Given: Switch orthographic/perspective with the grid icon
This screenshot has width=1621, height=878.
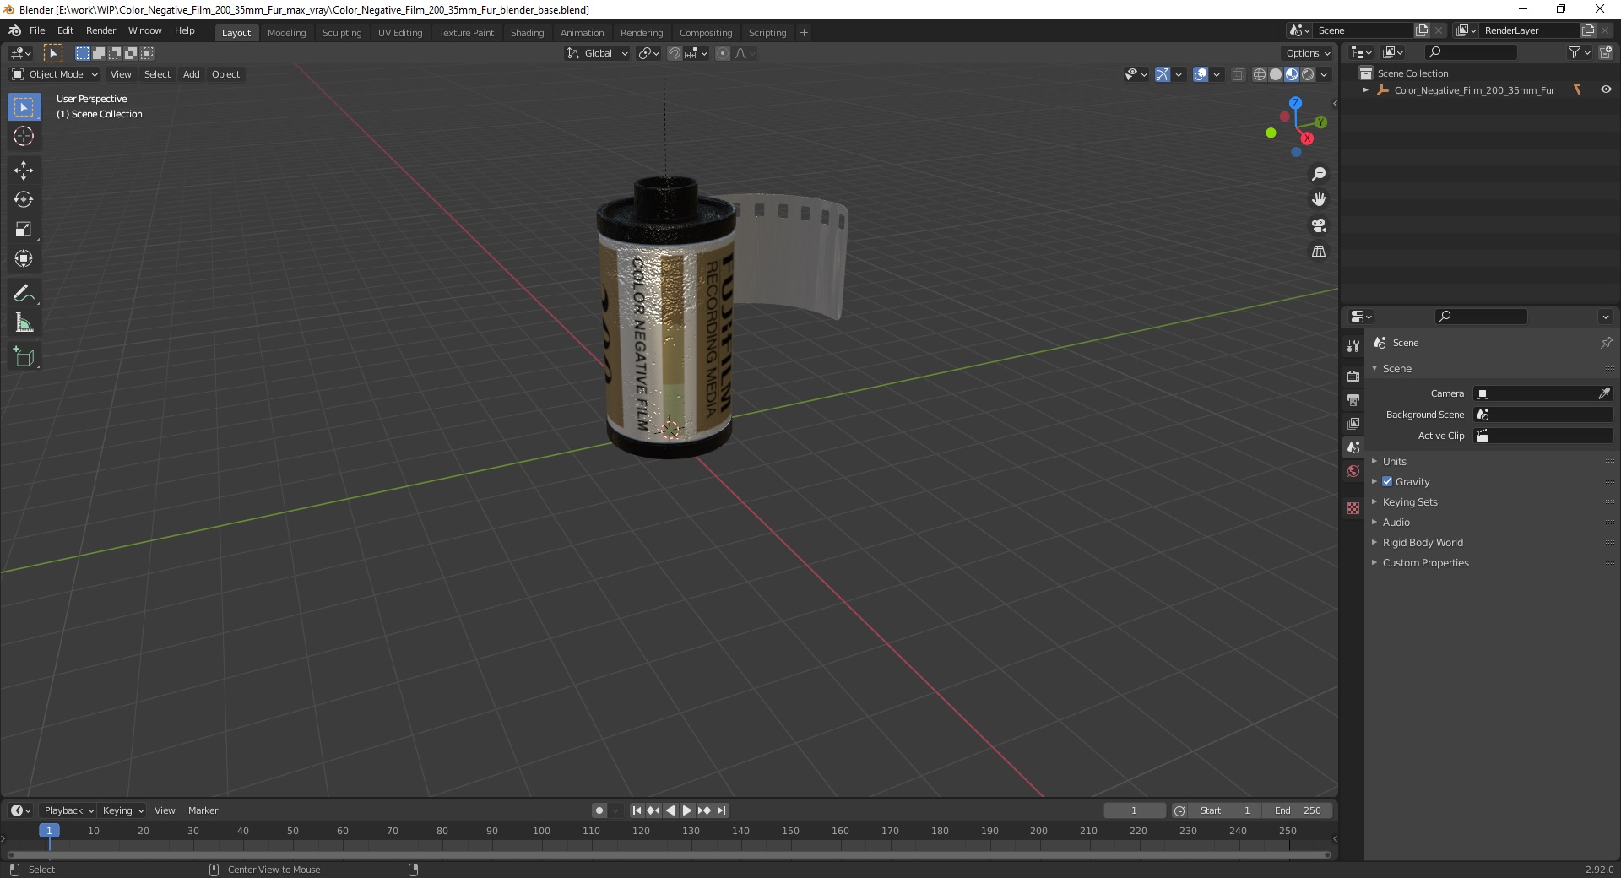Looking at the screenshot, I should (x=1318, y=252).
